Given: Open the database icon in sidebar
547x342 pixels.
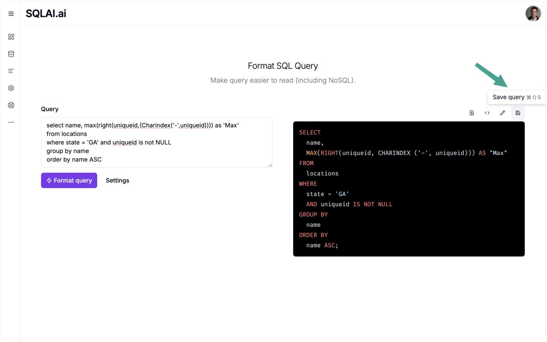Looking at the screenshot, I should (11, 54).
